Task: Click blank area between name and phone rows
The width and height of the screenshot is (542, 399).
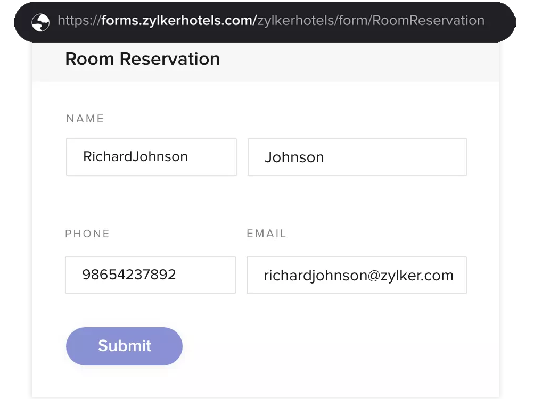Action: (x=265, y=202)
